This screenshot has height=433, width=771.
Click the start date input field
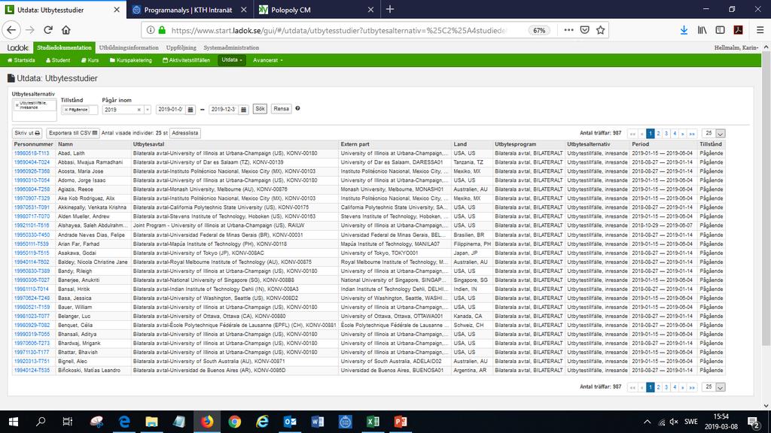pyautogui.click(x=170, y=110)
